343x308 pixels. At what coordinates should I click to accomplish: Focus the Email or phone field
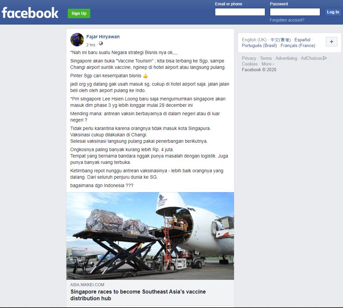[240, 12]
